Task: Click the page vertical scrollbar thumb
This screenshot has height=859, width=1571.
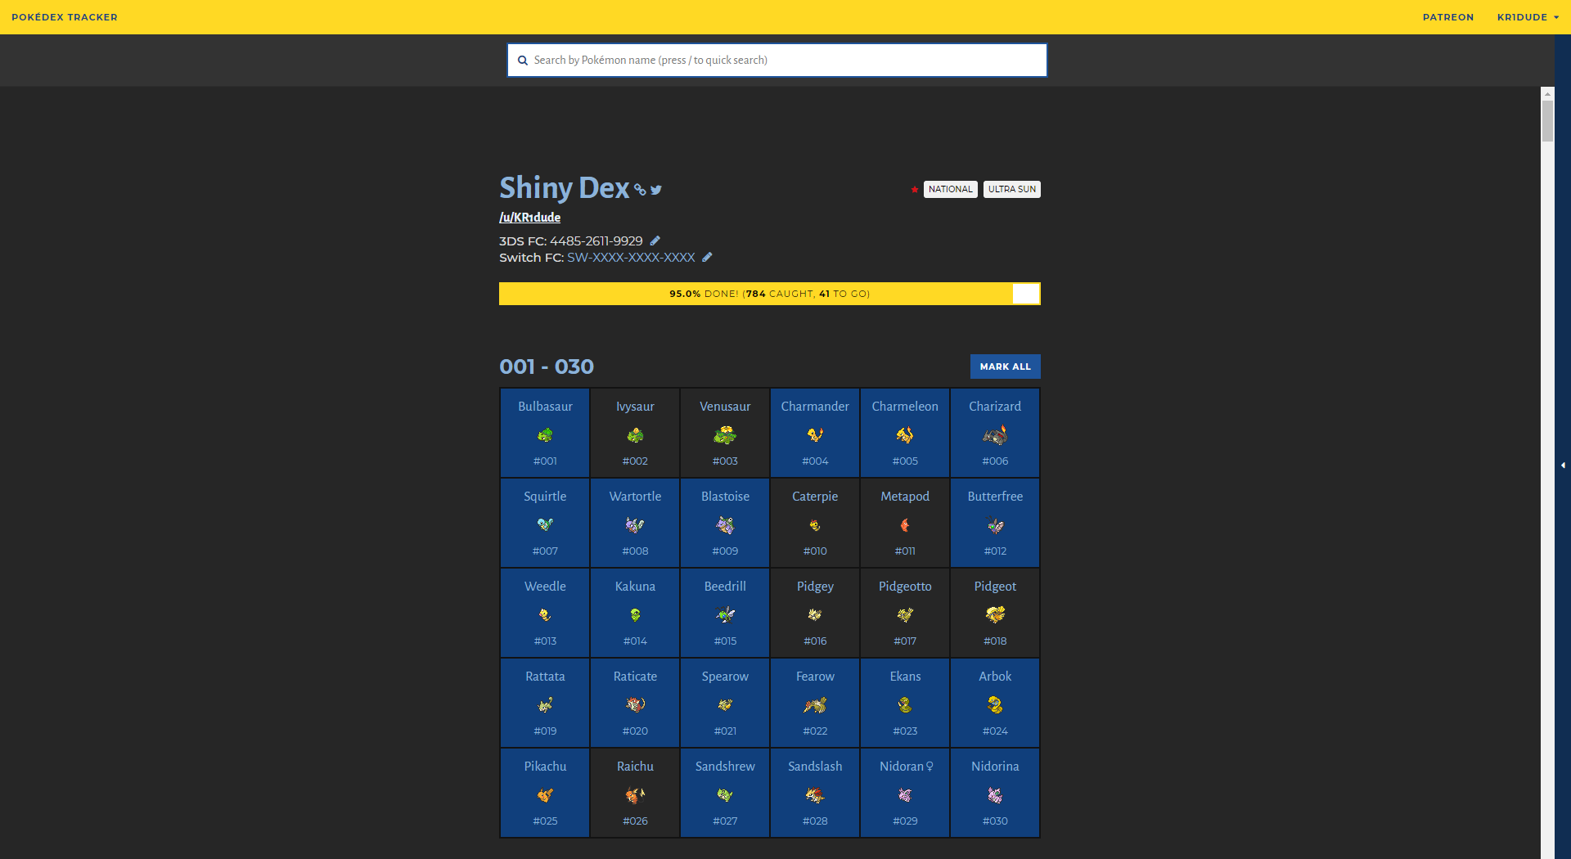Action: 1547,121
